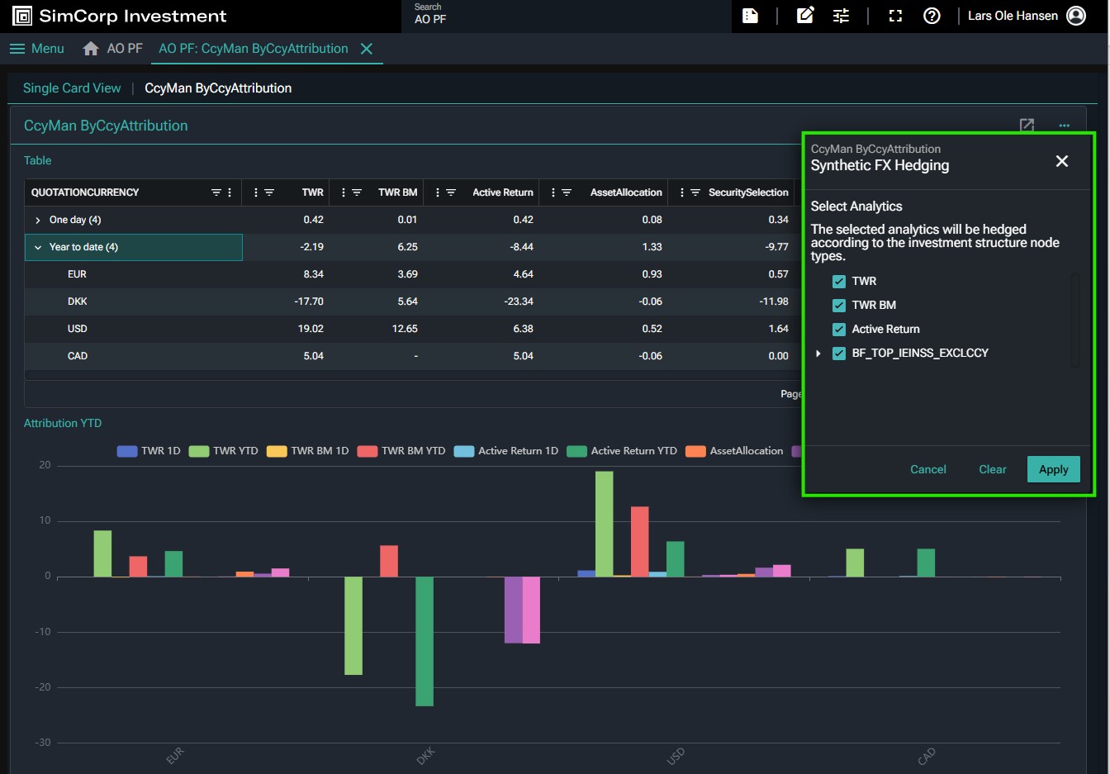
Task: Click the DKK Active Return value -23.34
Action: pos(519,302)
